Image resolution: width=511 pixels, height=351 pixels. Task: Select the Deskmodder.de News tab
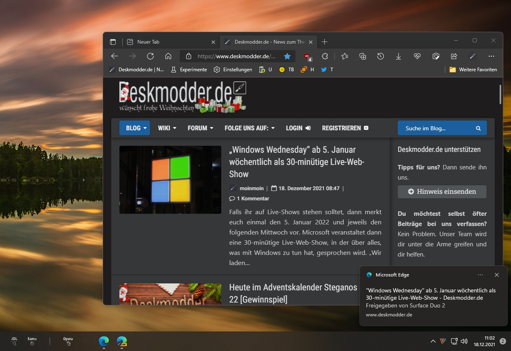(269, 42)
